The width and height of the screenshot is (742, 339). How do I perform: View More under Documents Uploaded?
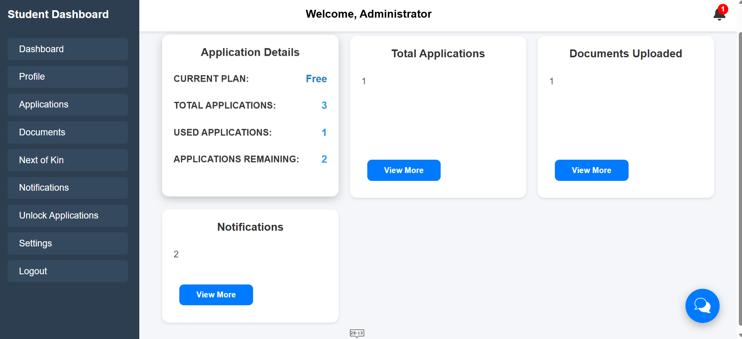[591, 170]
